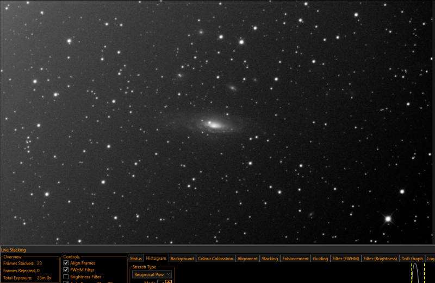Click the Total Exposure 23m 0s value
This screenshot has height=283, width=435.
44,278
